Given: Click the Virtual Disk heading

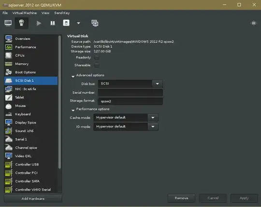Looking at the screenshot, I should coord(77,36).
